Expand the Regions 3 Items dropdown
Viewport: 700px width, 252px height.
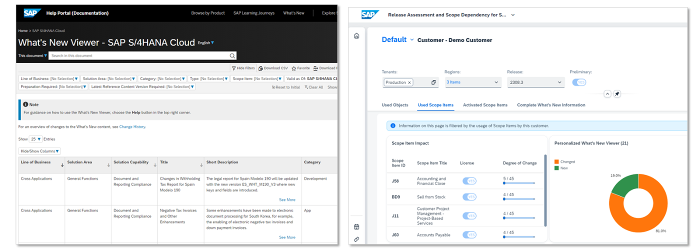472,82
